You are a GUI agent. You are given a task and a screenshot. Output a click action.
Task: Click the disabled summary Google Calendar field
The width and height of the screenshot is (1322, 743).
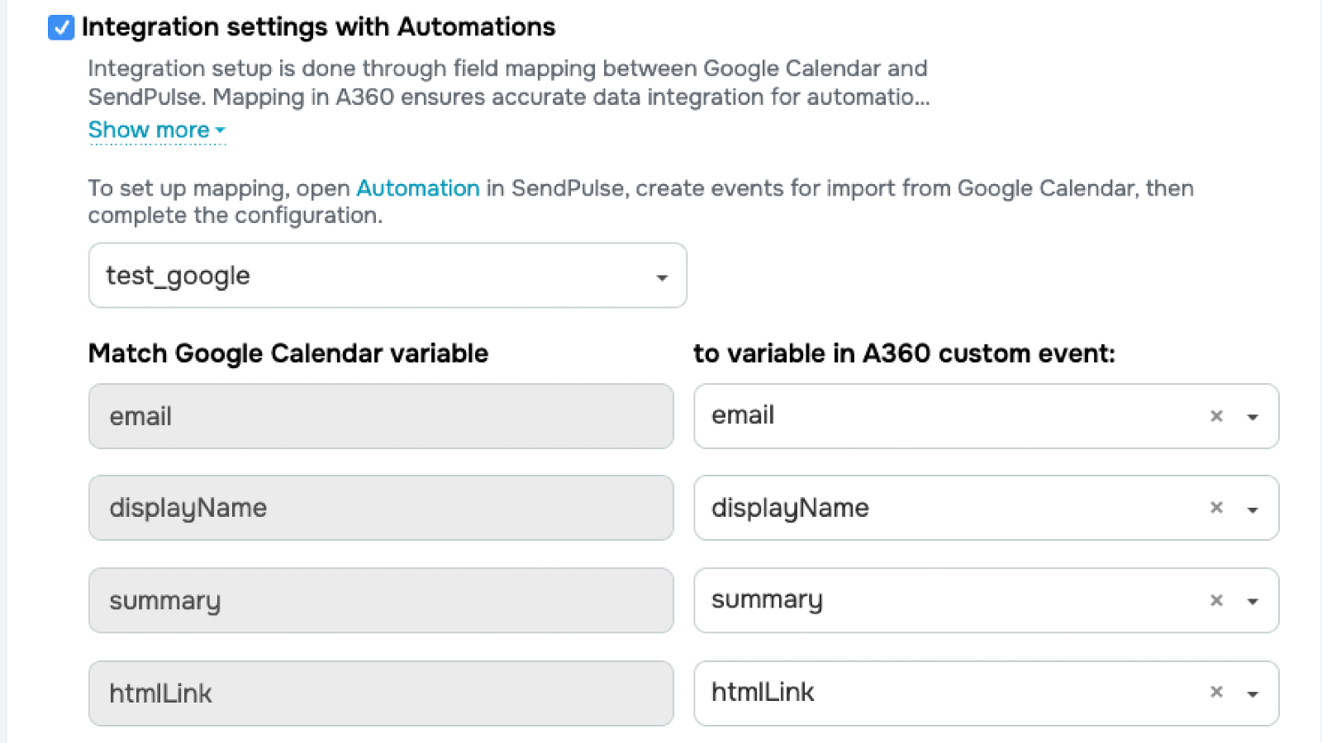click(x=381, y=600)
